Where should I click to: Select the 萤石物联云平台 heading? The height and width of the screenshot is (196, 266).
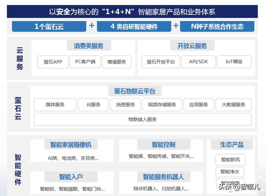(x=135, y=91)
